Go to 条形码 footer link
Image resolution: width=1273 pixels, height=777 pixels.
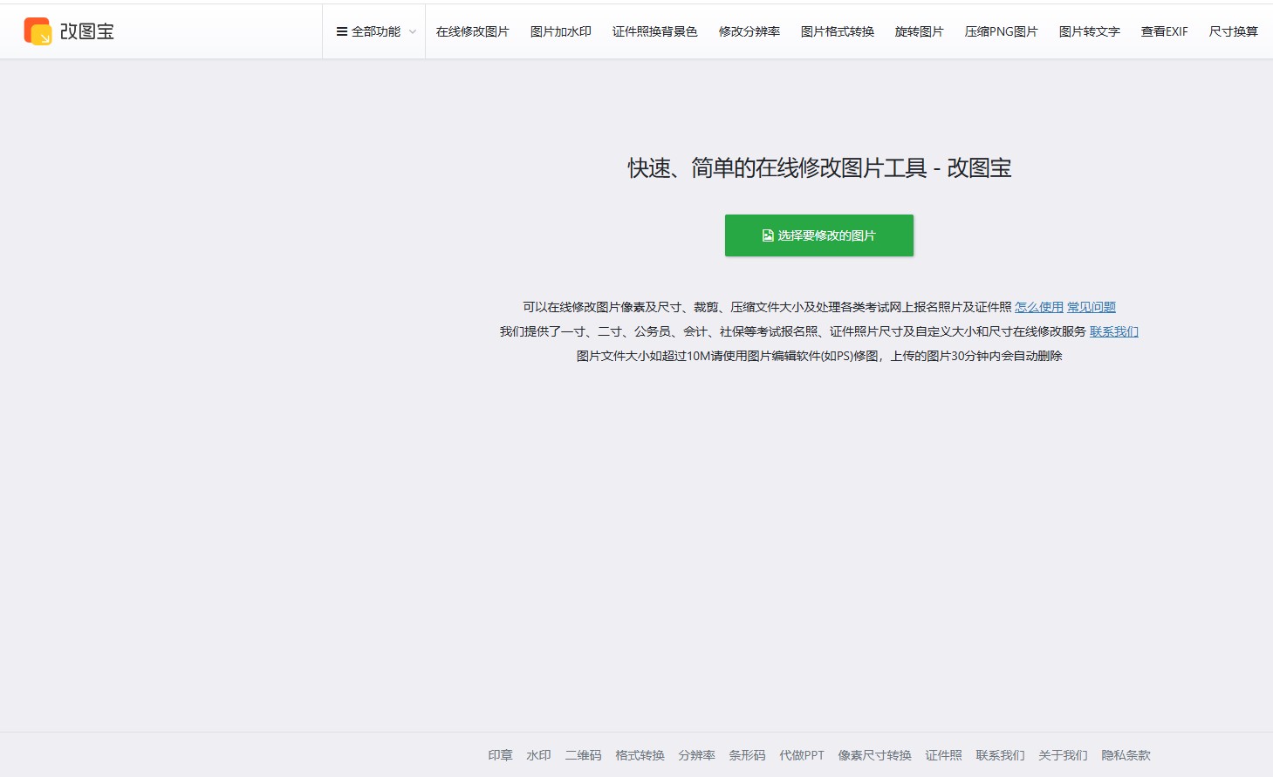pyautogui.click(x=747, y=755)
